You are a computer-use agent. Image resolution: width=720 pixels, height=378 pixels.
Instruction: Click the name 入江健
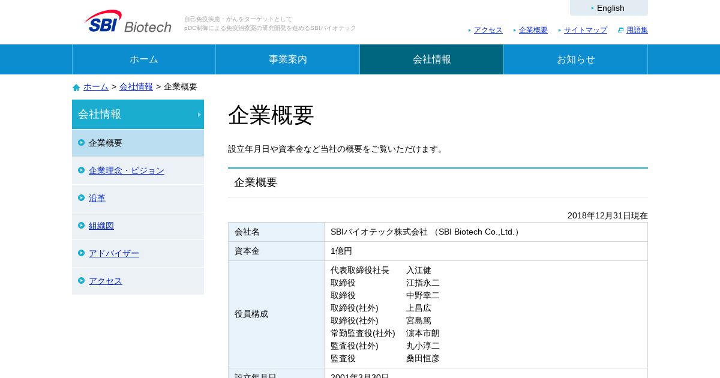[x=419, y=271]
